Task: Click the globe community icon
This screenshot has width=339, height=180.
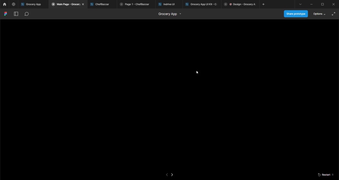Action: (x=14, y=4)
